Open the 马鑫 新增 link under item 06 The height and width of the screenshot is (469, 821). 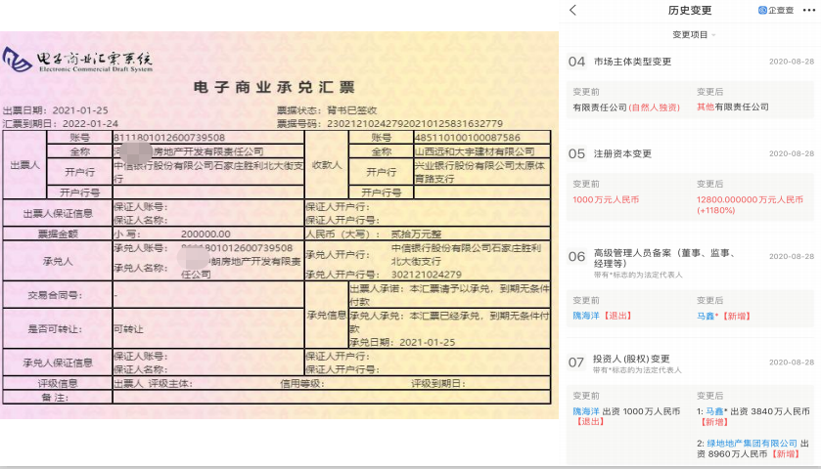click(724, 316)
